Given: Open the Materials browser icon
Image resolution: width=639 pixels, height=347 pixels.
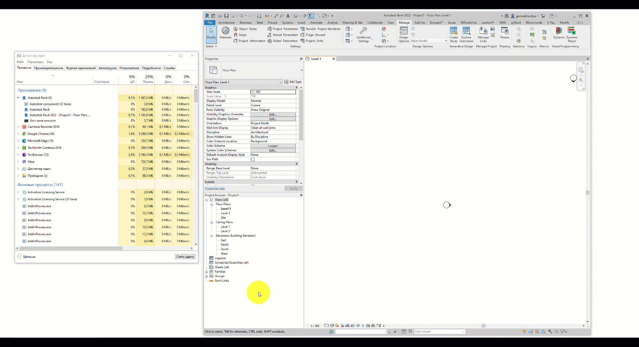Looking at the screenshot, I should click(x=225, y=33).
